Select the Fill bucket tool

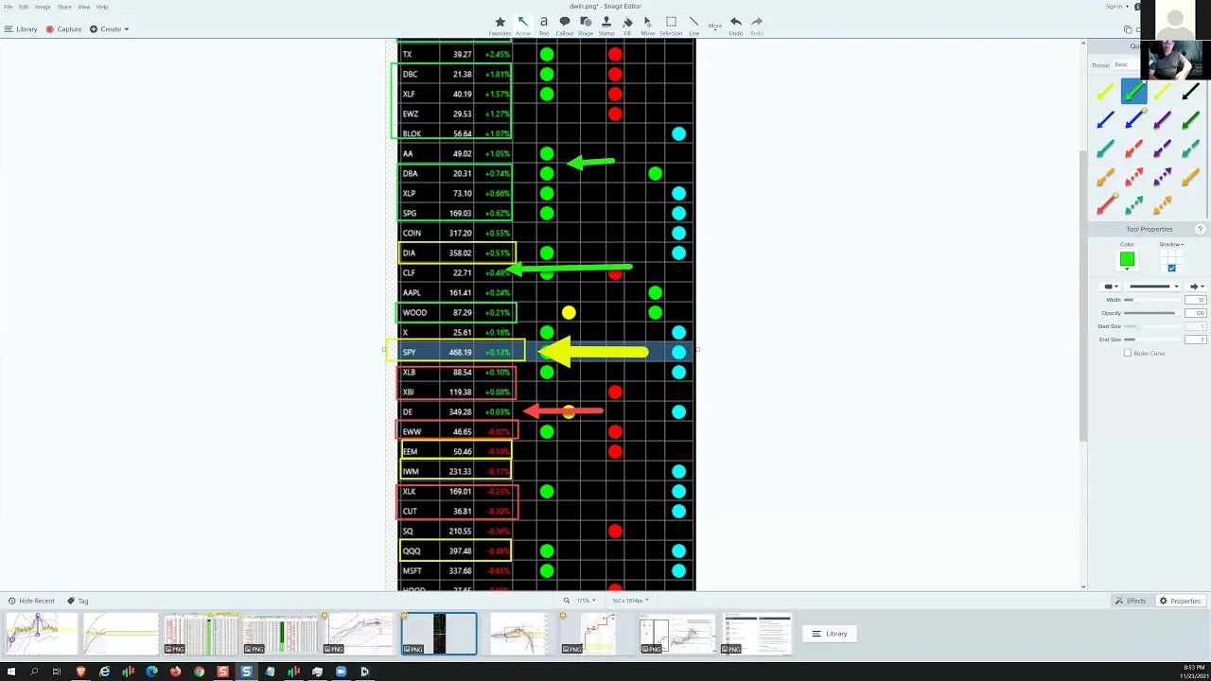click(627, 25)
